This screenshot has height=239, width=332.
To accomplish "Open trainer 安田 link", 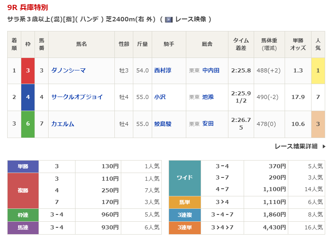I will (208, 124).
